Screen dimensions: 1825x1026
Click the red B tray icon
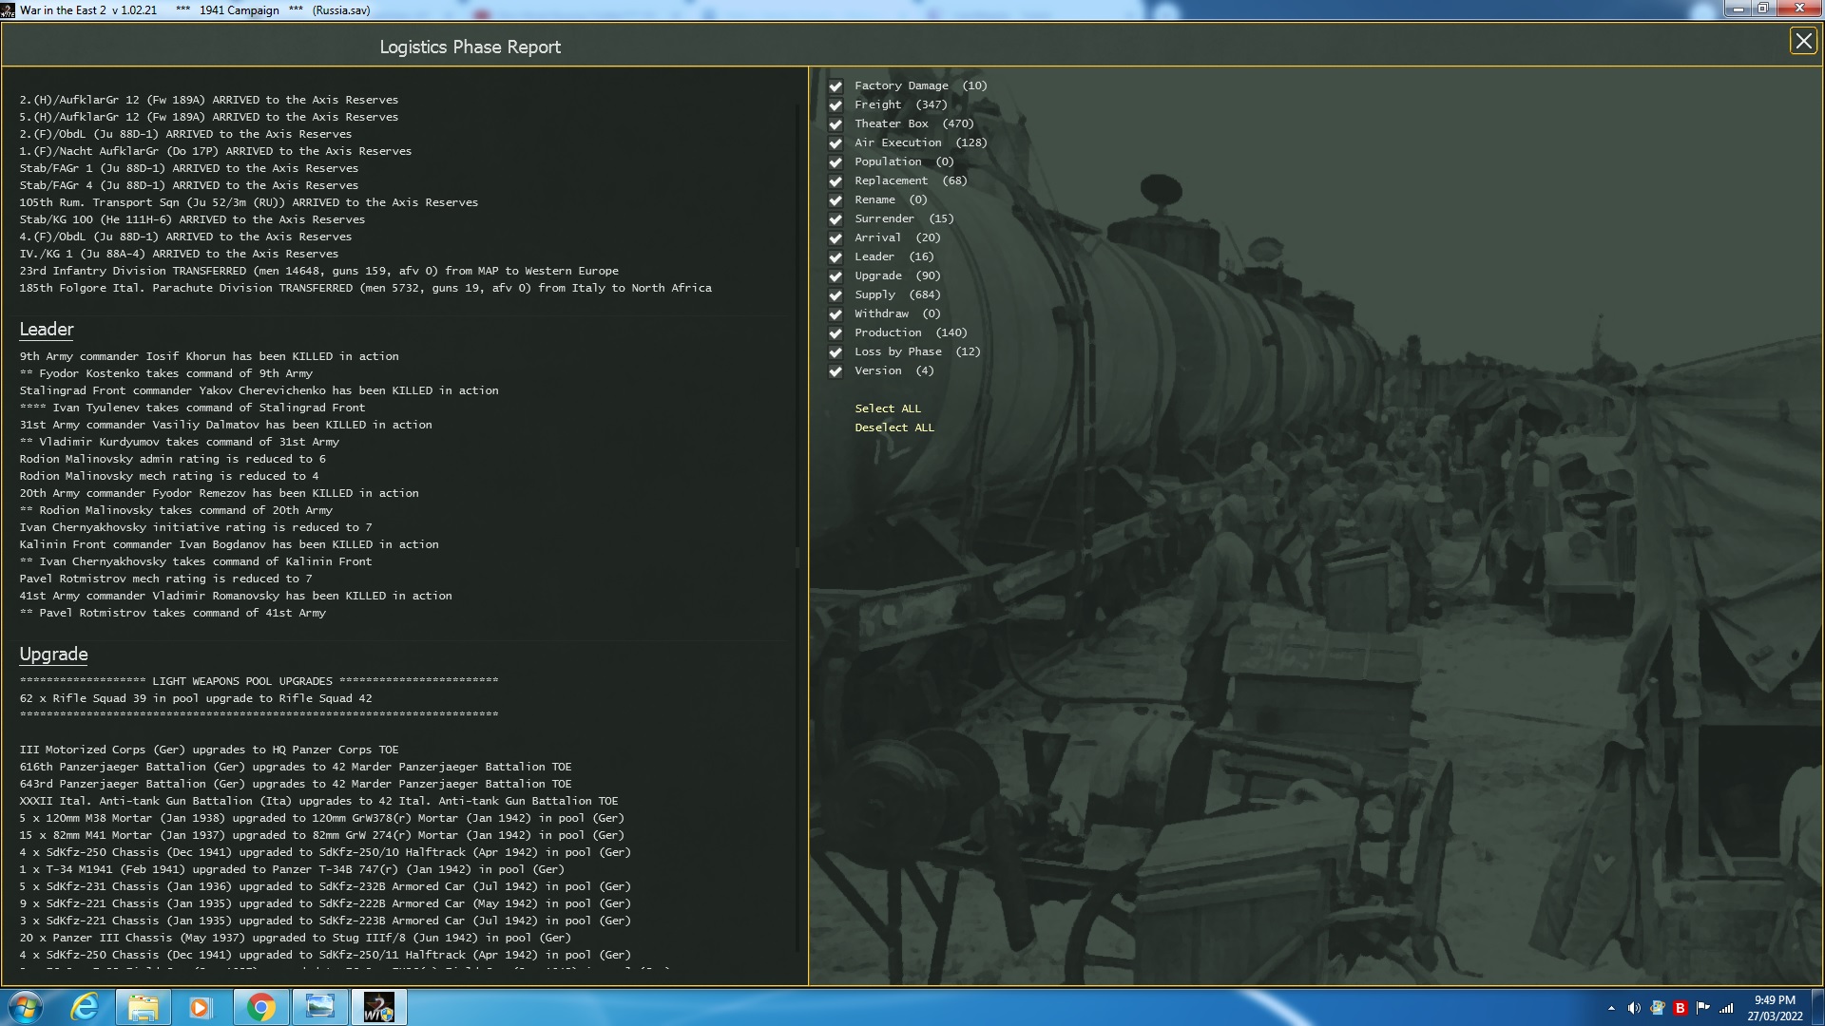pyautogui.click(x=1680, y=1008)
